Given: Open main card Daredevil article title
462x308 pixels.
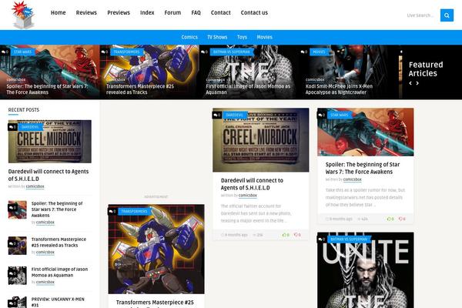Looking at the screenshot, I should (x=252, y=184).
